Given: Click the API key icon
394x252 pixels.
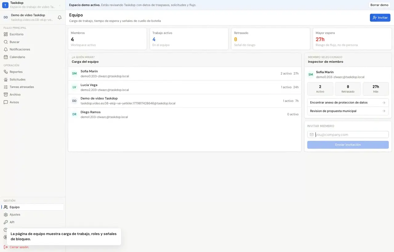Looking at the screenshot, I should (6, 222).
